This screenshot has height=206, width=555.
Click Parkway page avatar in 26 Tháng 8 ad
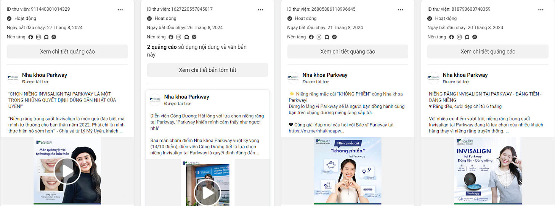tap(155, 100)
